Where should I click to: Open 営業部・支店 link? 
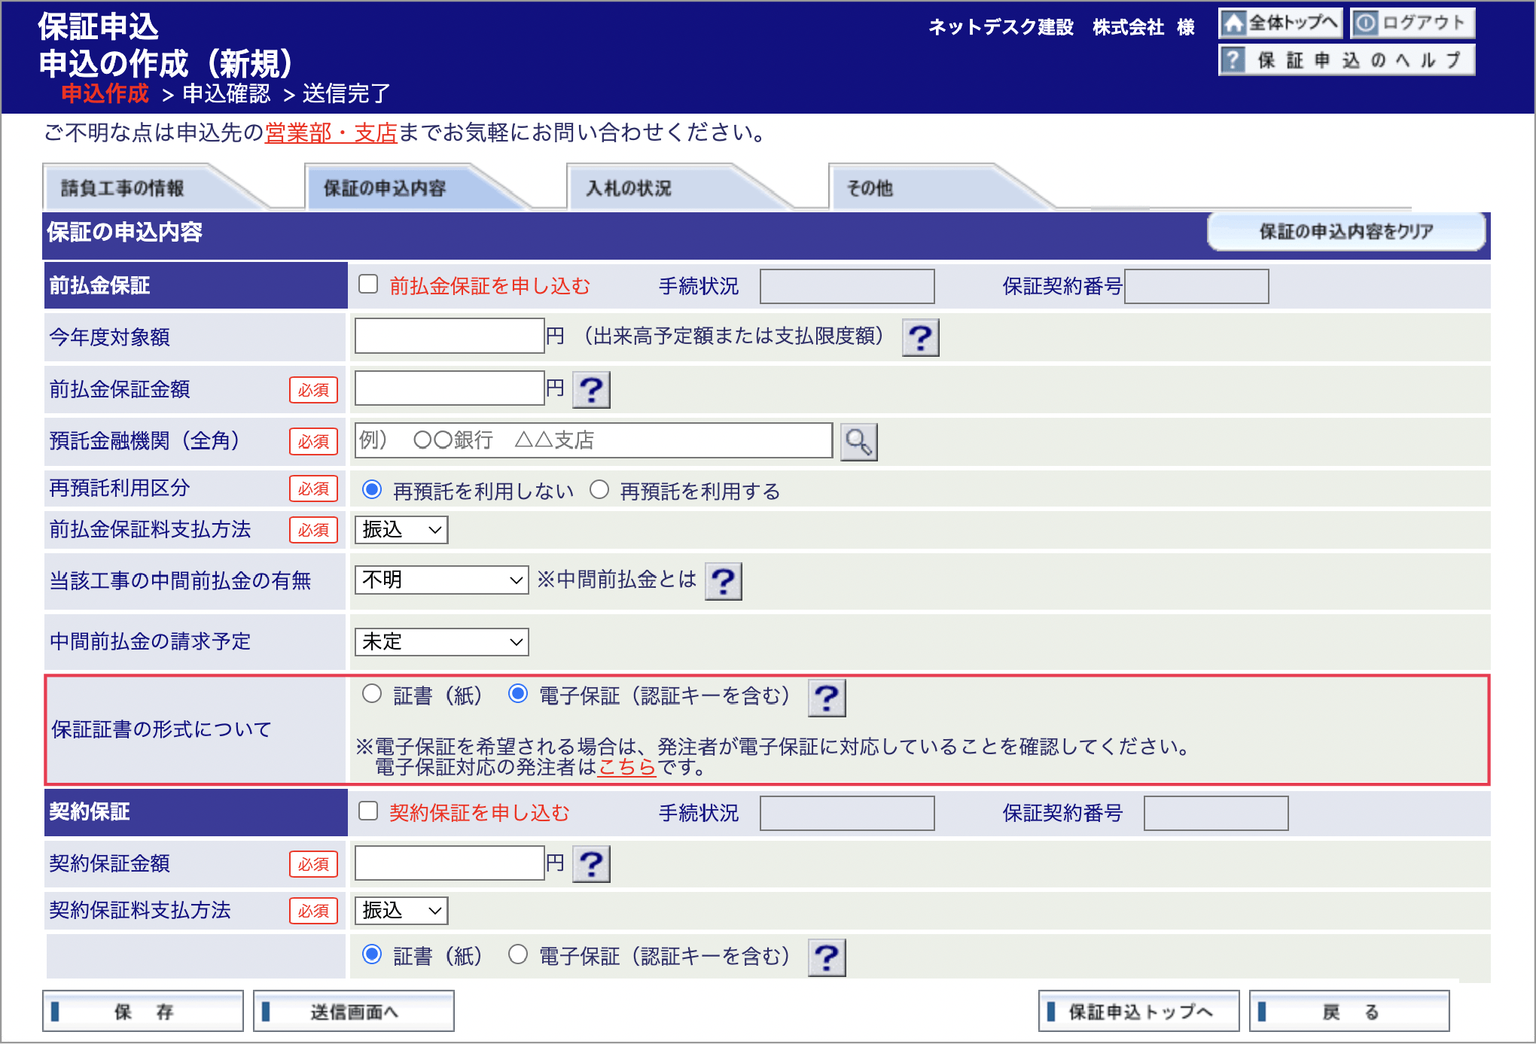click(331, 133)
